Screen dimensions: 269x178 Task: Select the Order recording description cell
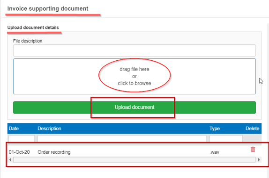point(54,152)
